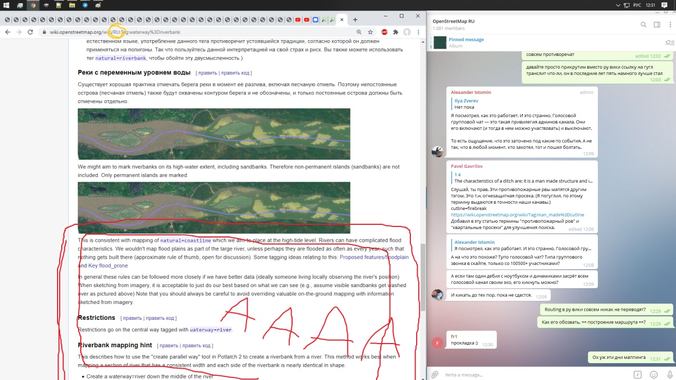Open the red F avatar of fr1
This screenshot has width=676, height=380.
coord(437,343)
